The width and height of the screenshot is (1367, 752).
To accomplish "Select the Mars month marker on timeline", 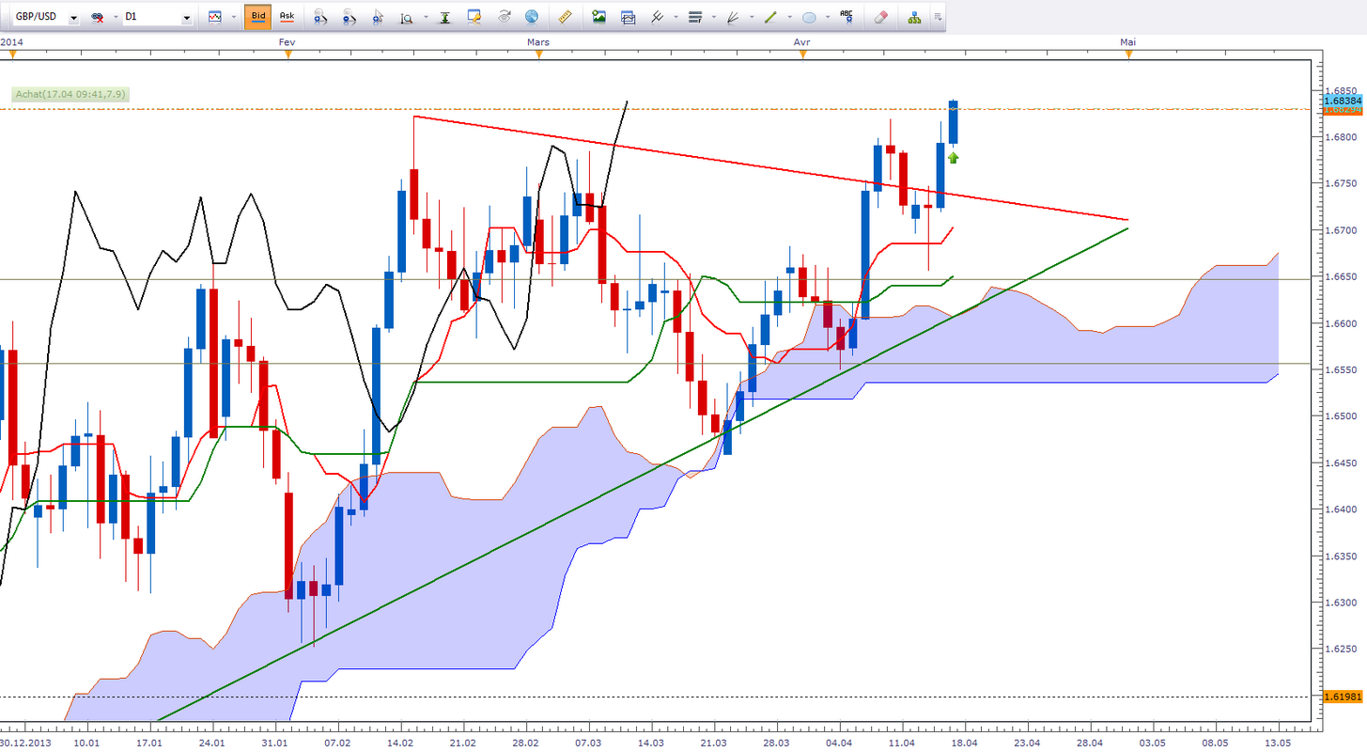I will coord(538,42).
